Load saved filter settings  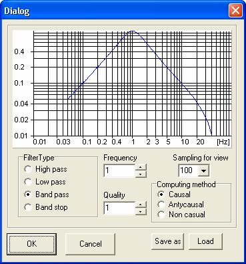(205, 241)
